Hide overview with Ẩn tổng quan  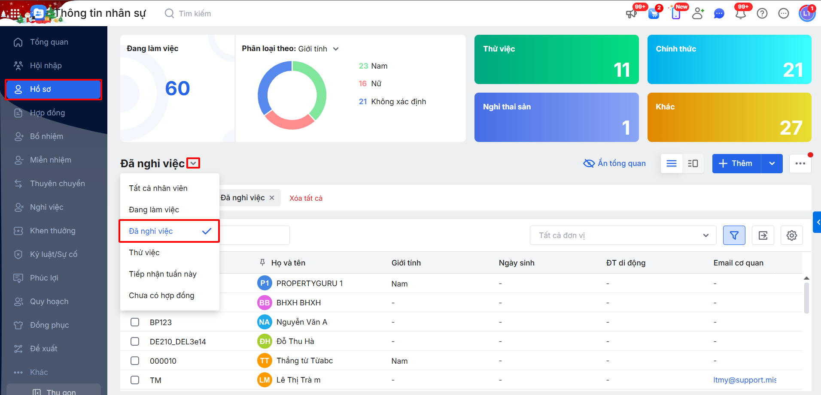coord(614,163)
